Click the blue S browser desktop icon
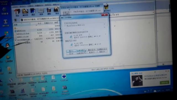177x100 pixels. tap(11, 80)
